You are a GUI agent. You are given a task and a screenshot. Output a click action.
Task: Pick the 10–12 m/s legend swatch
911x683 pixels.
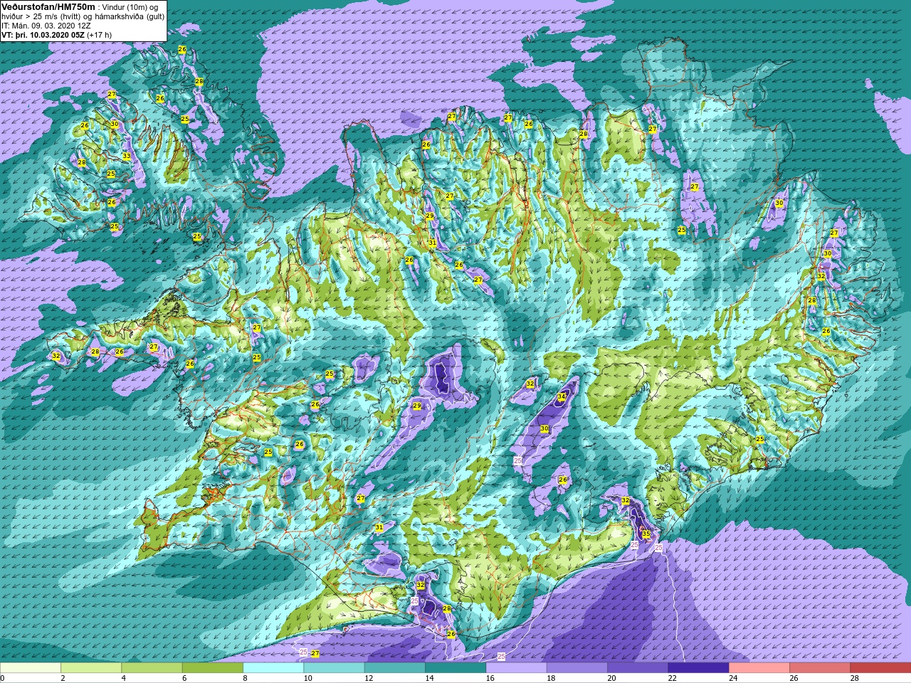(334, 668)
